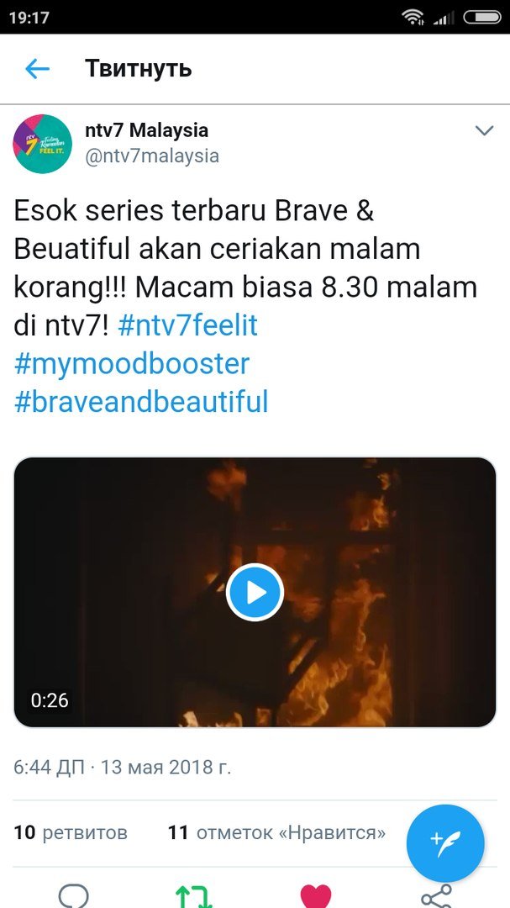
Task: Open the #ntv7feelit hashtag
Action: tap(187, 325)
